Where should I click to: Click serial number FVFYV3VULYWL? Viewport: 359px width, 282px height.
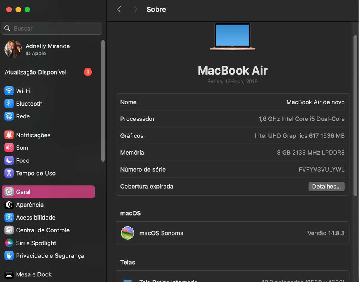coord(322,169)
